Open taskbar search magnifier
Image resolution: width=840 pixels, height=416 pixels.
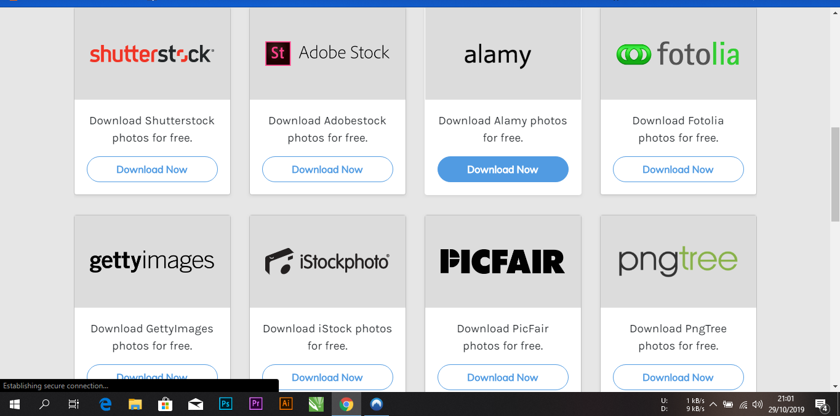44,404
